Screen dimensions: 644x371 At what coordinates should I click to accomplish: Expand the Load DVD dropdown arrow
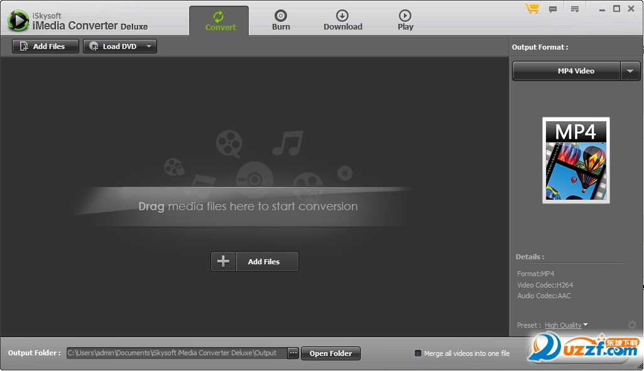click(149, 46)
